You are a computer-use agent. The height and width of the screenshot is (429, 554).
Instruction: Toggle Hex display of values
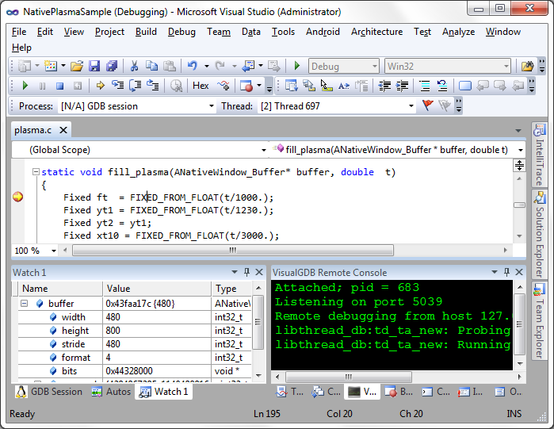pos(201,86)
